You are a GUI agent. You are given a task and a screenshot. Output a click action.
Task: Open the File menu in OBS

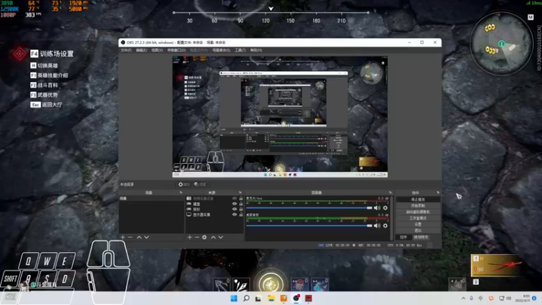(x=126, y=50)
